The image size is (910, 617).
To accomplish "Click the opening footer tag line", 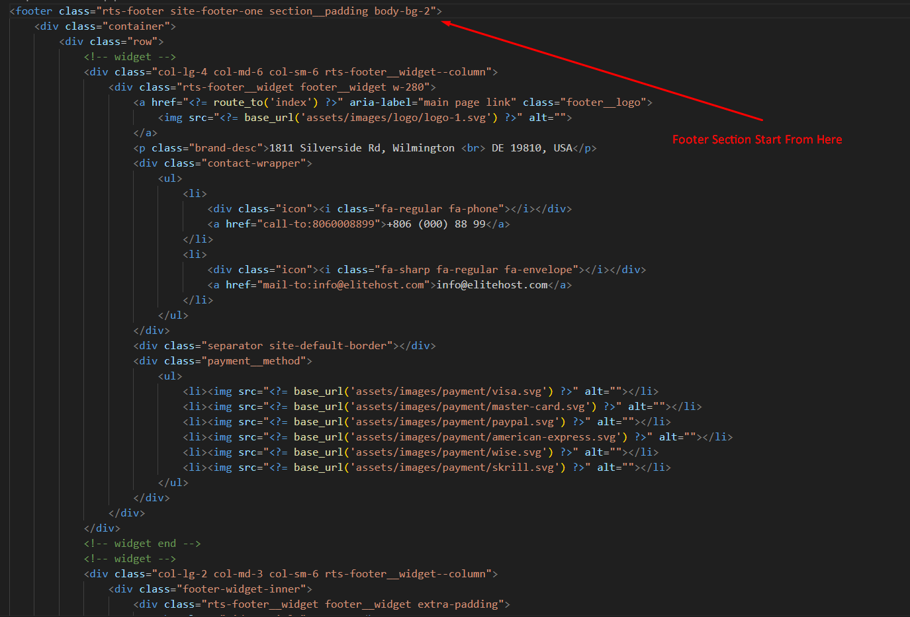I will [225, 11].
